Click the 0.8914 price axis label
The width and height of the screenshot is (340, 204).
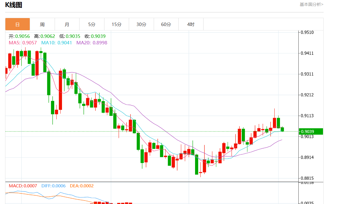click(307, 157)
